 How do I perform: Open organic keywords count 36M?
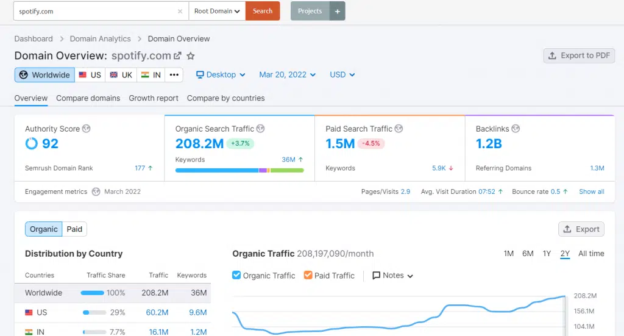(x=288, y=159)
